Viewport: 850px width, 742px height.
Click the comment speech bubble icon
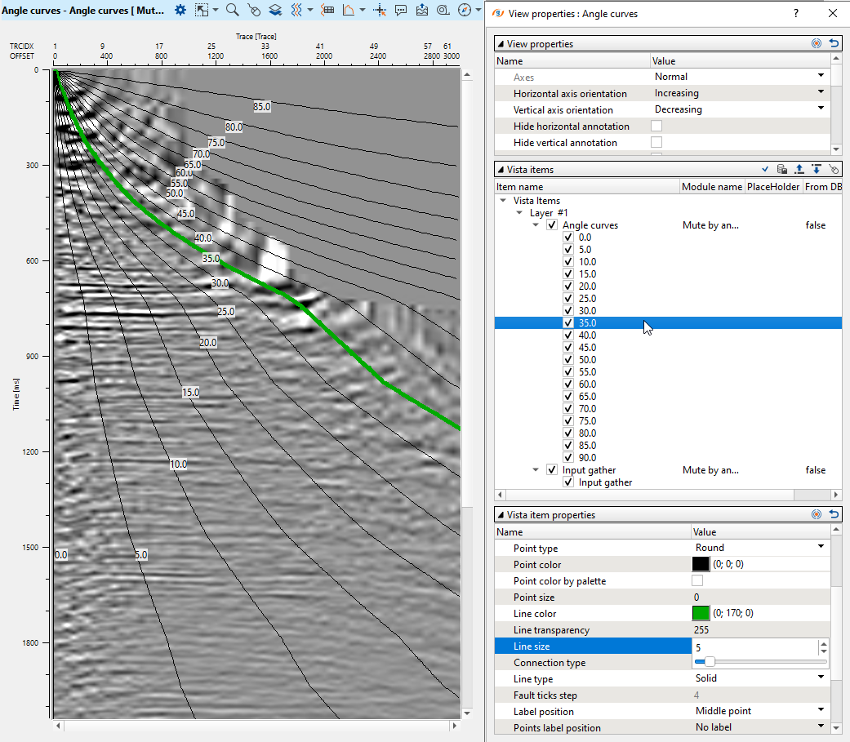(401, 10)
